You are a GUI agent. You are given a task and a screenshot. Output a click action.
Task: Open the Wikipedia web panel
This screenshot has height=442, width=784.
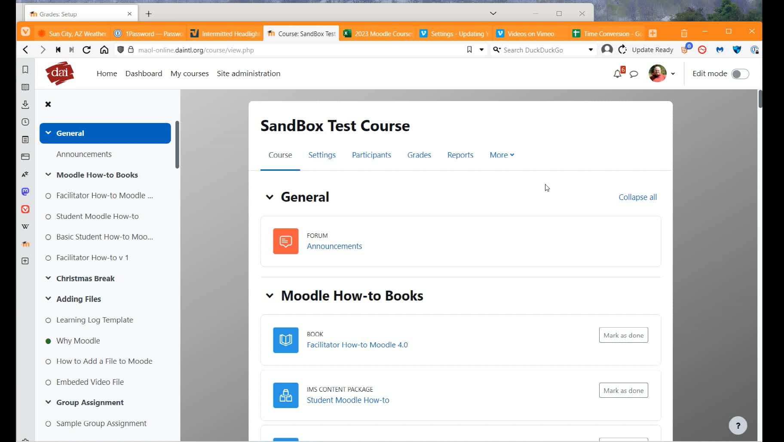[x=25, y=227]
